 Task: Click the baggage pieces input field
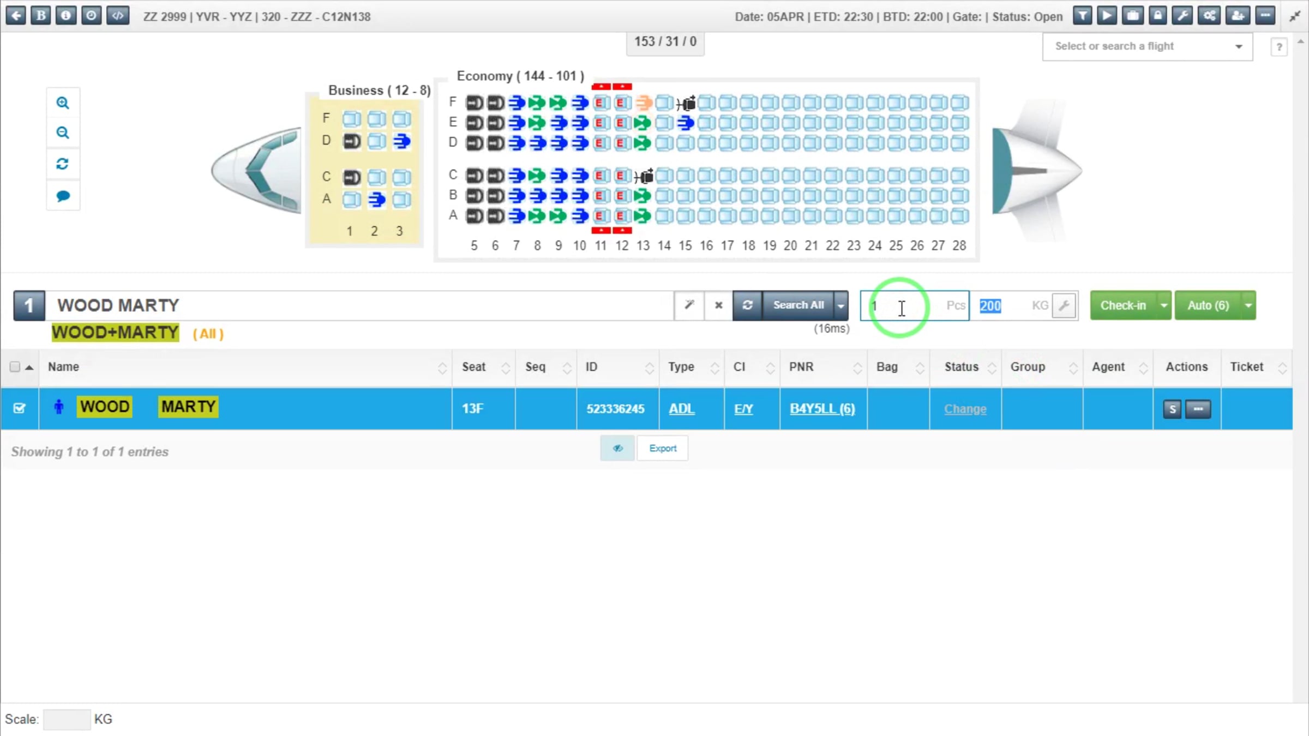coord(915,305)
